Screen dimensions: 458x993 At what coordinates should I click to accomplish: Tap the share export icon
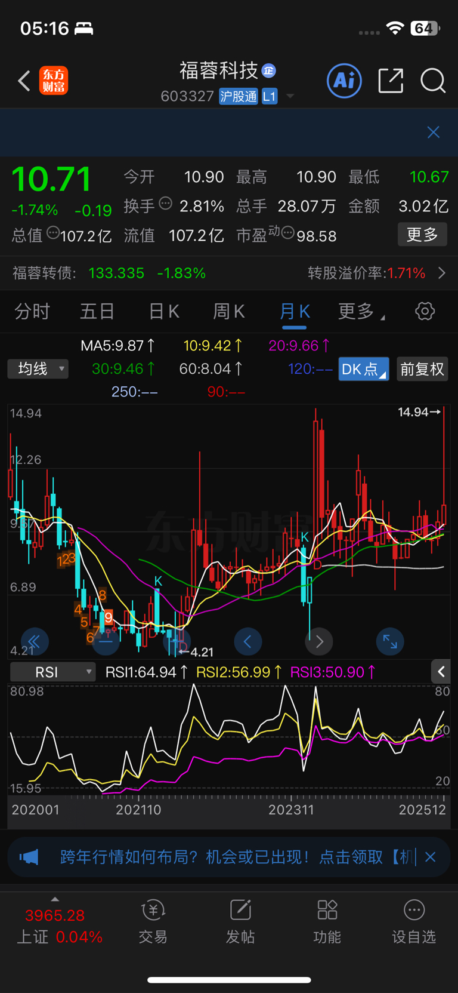391,81
